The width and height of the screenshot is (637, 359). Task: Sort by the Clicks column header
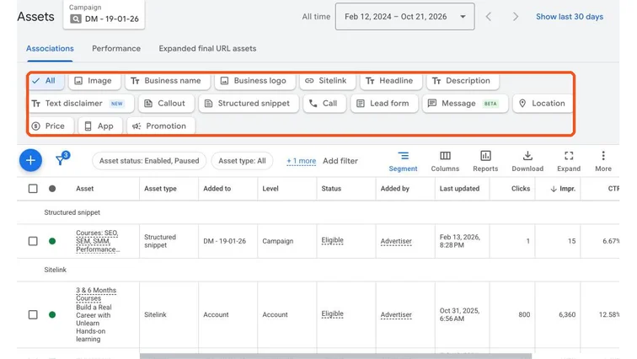tap(521, 189)
